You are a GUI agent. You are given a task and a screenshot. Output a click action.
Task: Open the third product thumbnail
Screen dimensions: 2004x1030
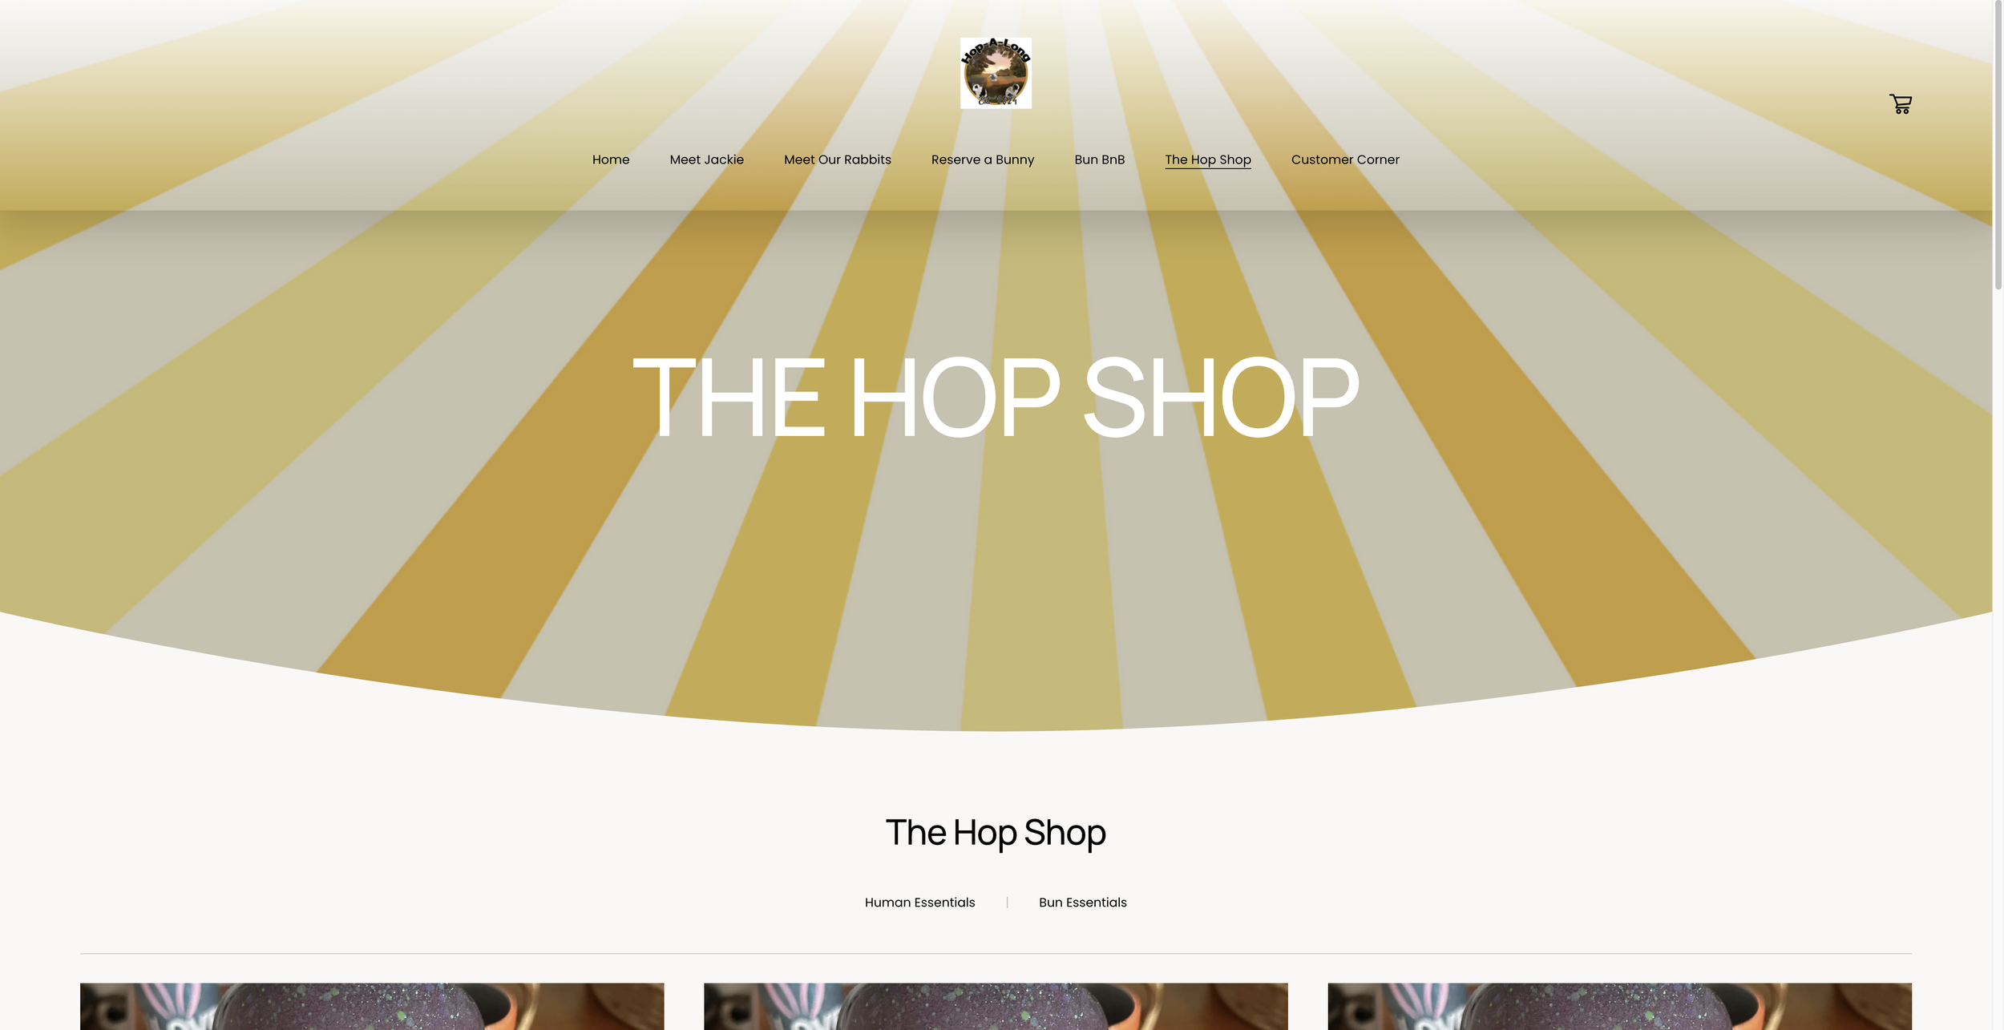(x=1619, y=1006)
